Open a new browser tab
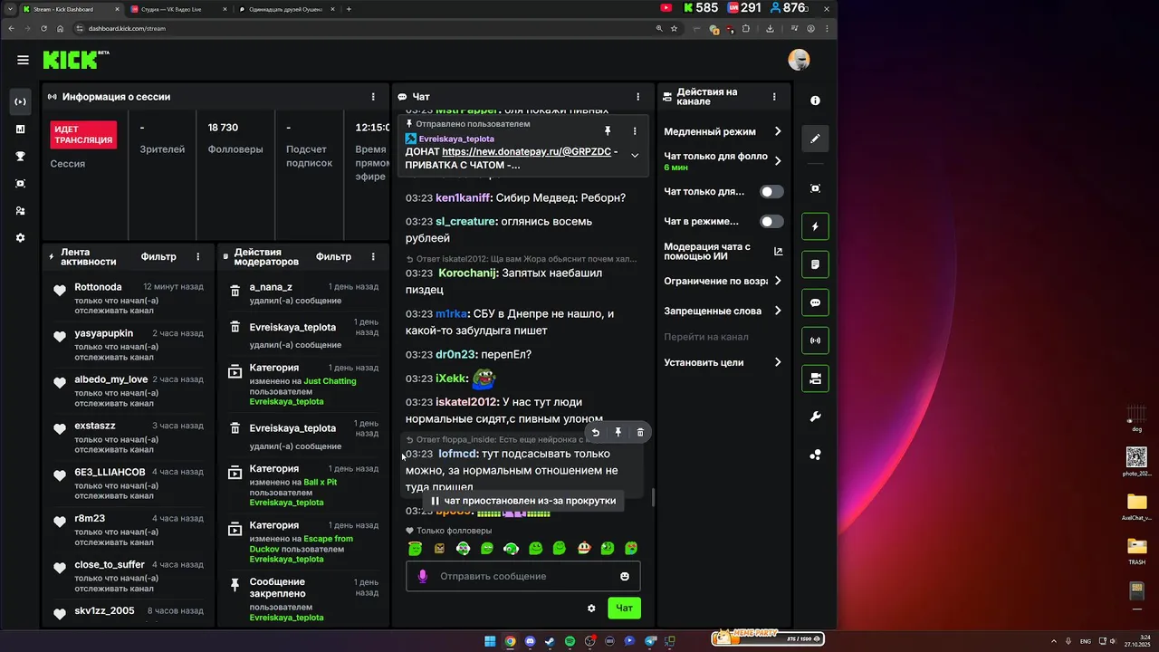Screen dimensions: 1159x652 point(350,9)
